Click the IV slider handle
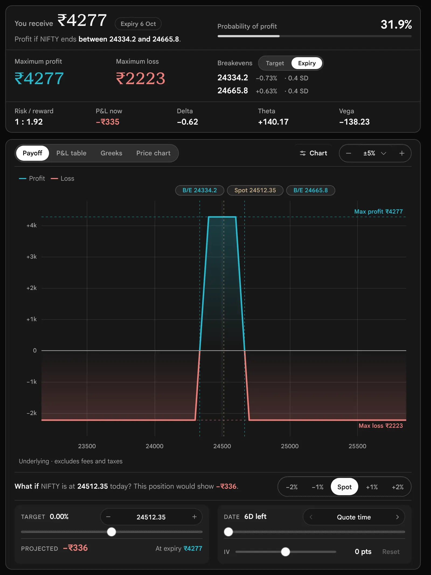Viewport: 431px width, 575px height. click(x=286, y=552)
